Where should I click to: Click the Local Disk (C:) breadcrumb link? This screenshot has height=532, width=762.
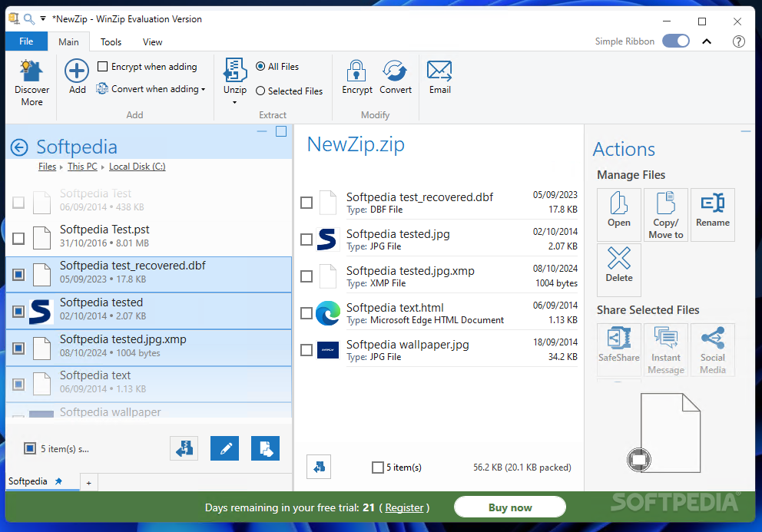pyautogui.click(x=137, y=167)
